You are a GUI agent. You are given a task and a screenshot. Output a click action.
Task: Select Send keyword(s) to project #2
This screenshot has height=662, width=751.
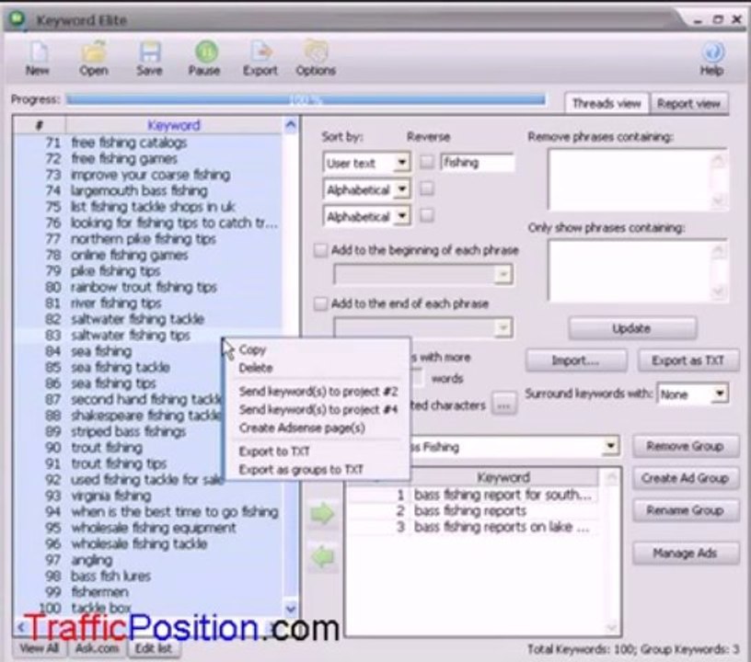318,392
